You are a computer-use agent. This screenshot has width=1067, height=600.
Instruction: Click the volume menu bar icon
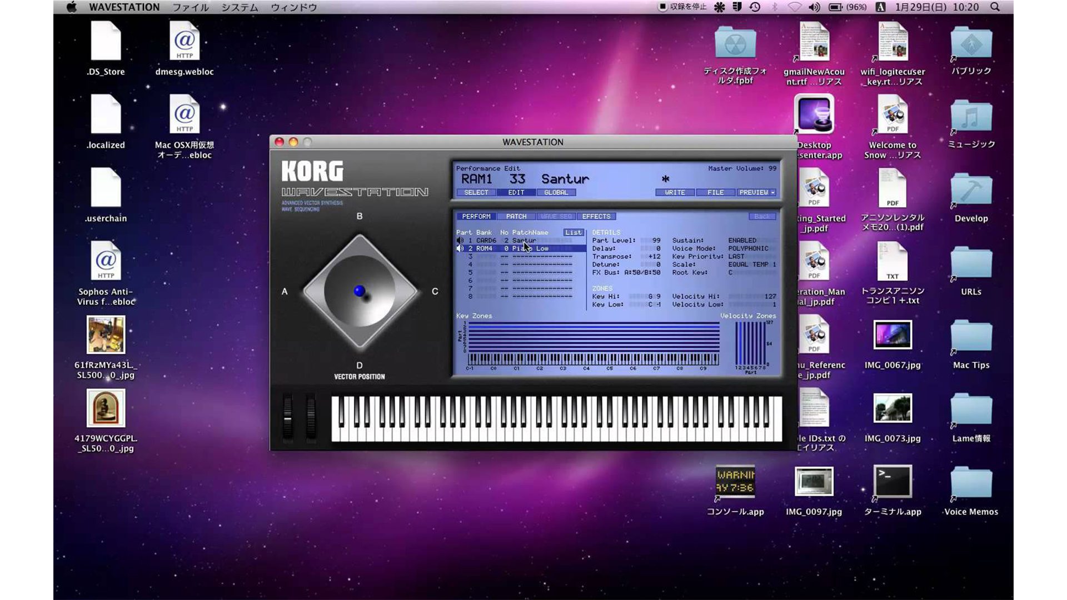click(814, 7)
